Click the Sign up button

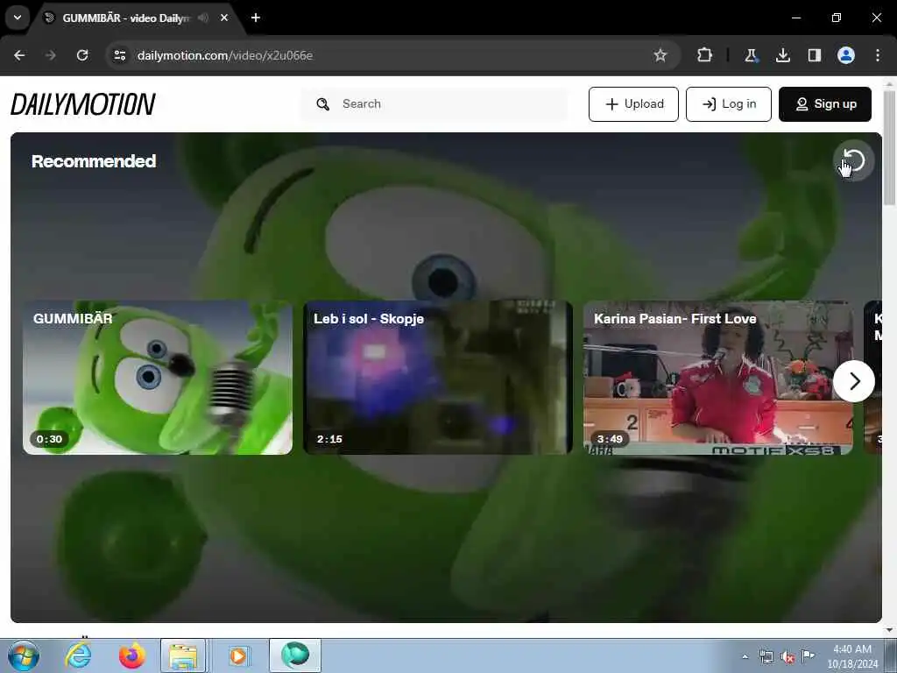point(825,104)
